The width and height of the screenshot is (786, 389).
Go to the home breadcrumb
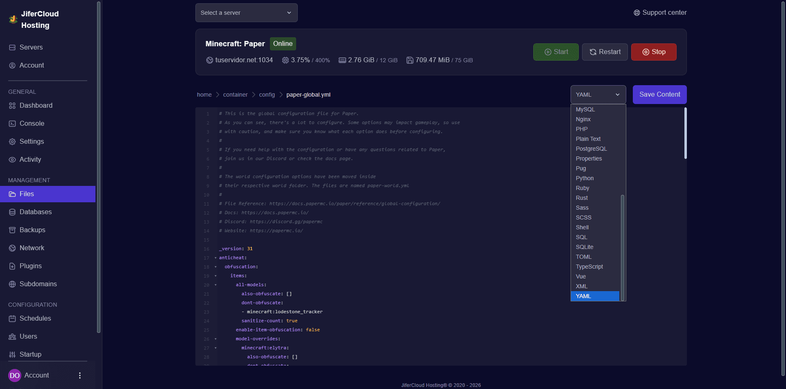pyautogui.click(x=204, y=95)
